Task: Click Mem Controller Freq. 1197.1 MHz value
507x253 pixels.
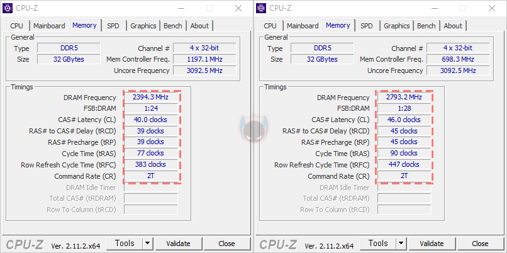Action: click(204, 59)
